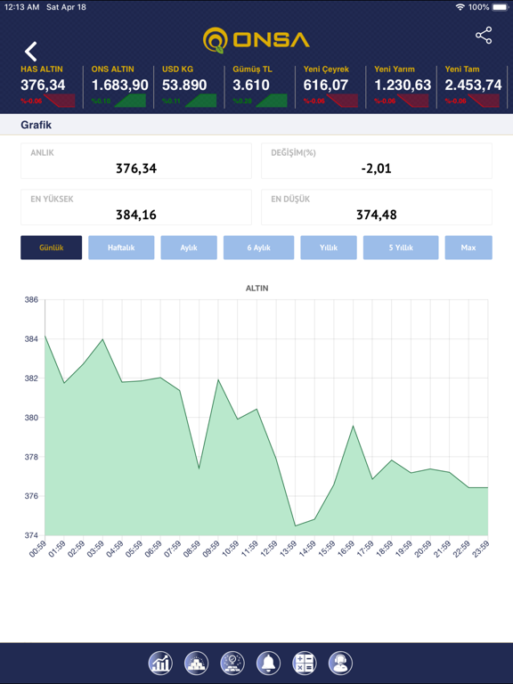Open Yeni Tam price 2.453,74 ticker

coord(473,85)
